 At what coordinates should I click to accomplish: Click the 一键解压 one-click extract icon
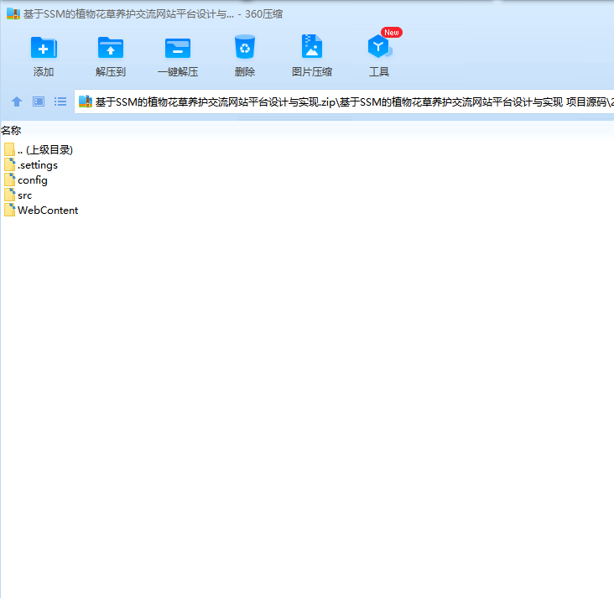pyautogui.click(x=178, y=48)
